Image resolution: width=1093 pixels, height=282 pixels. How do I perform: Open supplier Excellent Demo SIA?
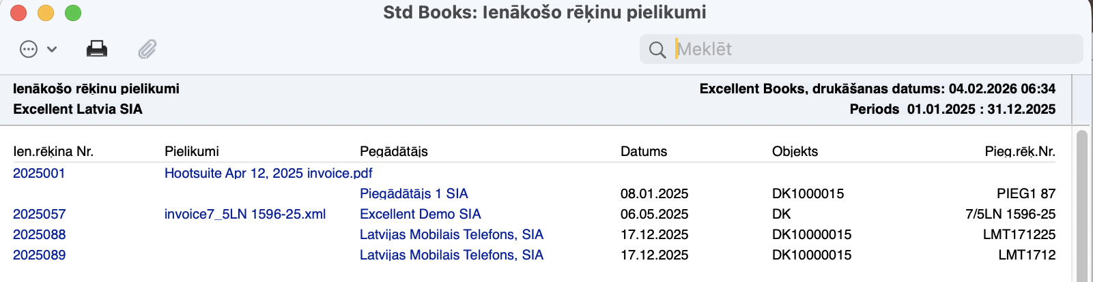pos(421,214)
